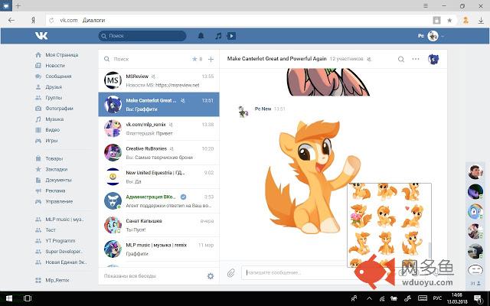Click the header search field Поиск

coord(142,36)
